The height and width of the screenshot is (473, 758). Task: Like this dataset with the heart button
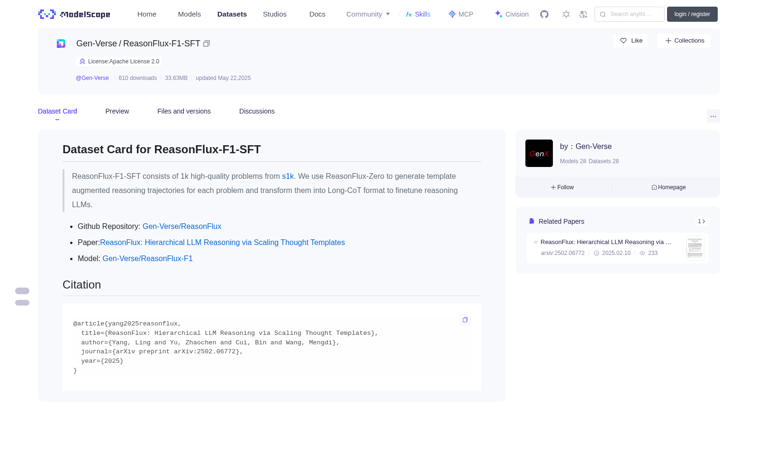click(631, 41)
